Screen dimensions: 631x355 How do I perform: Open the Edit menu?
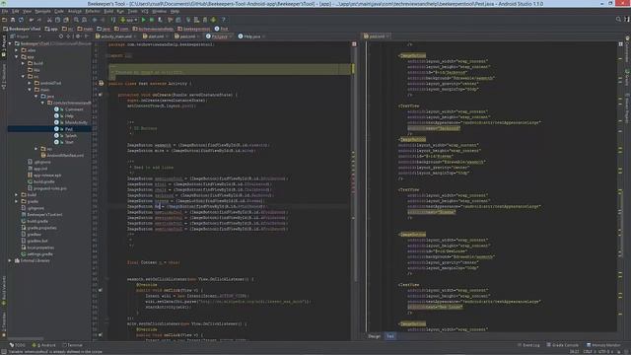coord(16,11)
